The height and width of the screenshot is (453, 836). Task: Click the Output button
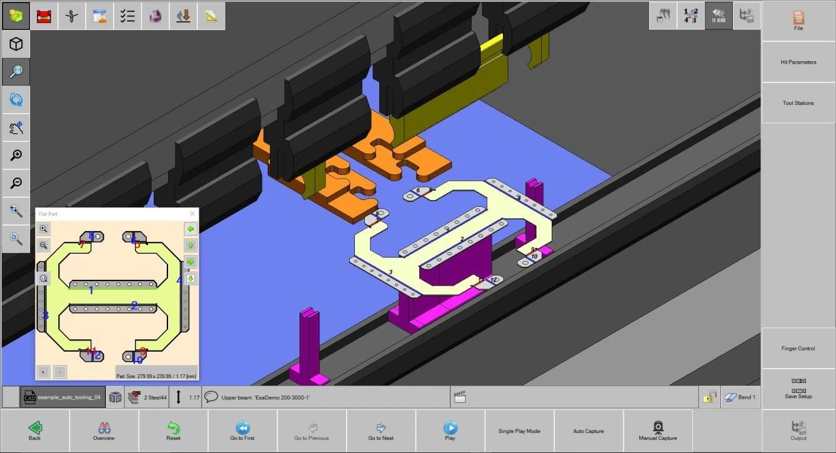click(x=799, y=431)
